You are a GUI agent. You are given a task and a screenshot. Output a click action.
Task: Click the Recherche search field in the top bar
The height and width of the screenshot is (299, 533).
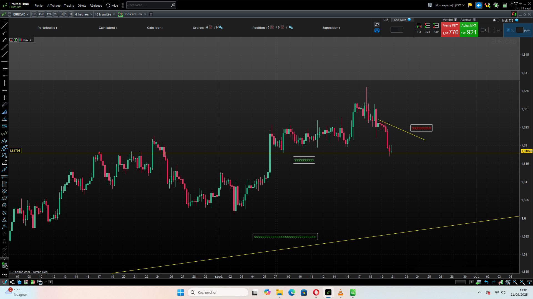click(x=149, y=5)
